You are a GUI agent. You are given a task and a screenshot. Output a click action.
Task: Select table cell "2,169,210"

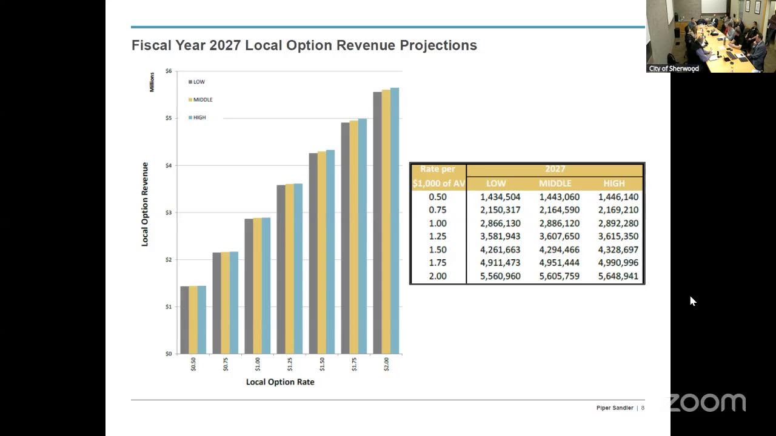(618, 210)
